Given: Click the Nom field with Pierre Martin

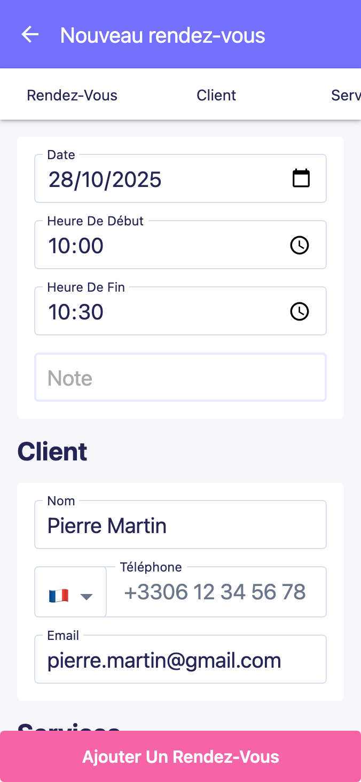Looking at the screenshot, I should coord(180,526).
